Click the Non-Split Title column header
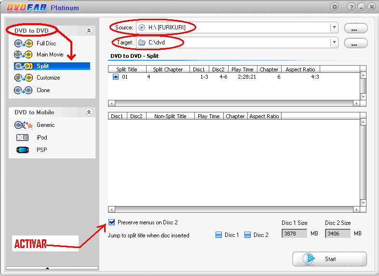Viewport: 379px width, 276px height. [170, 116]
